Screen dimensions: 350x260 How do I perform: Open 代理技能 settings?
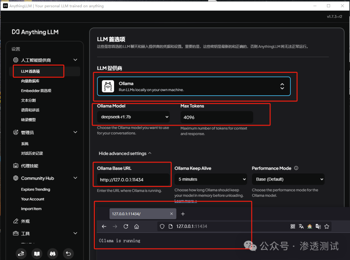tap(29, 166)
